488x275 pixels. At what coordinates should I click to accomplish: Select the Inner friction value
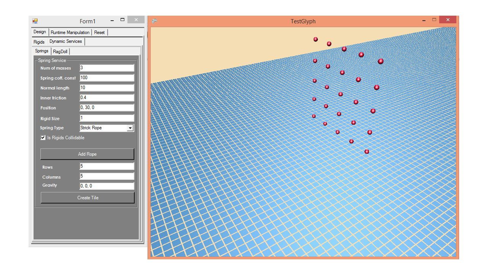[x=107, y=97]
